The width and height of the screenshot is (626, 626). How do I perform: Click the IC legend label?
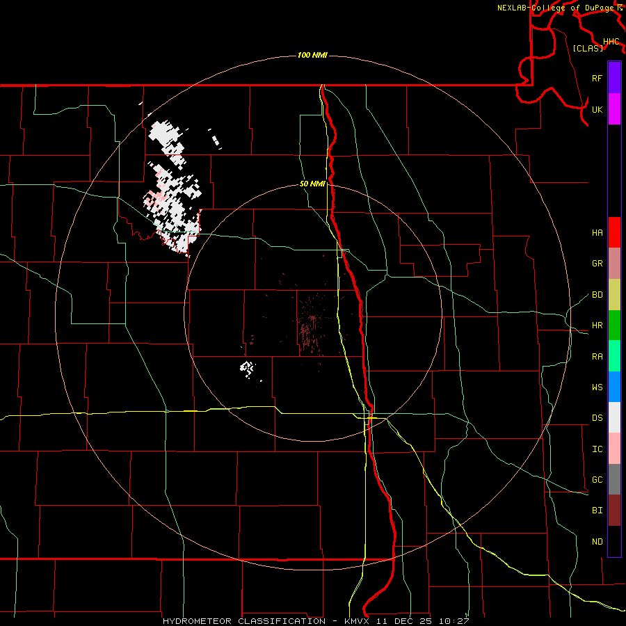pyautogui.click(x=597, y=449)
